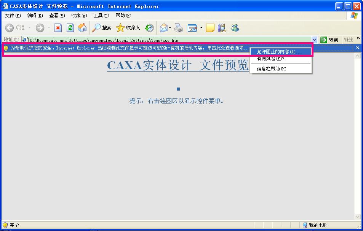363x231 pixels.
Task: Show the History panel icon
Action: (149, 28)
